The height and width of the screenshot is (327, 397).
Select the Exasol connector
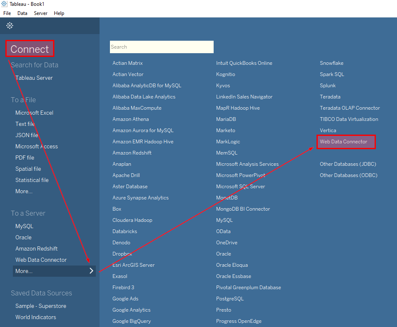[120, 276]
